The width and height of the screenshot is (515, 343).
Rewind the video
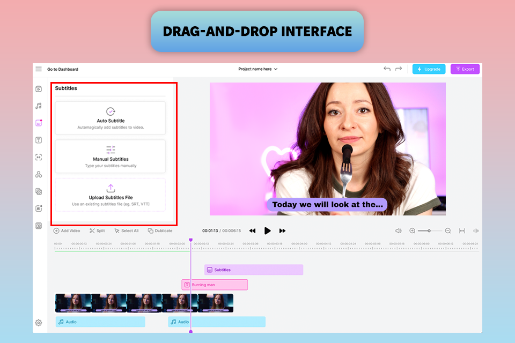tap(252, 231)
